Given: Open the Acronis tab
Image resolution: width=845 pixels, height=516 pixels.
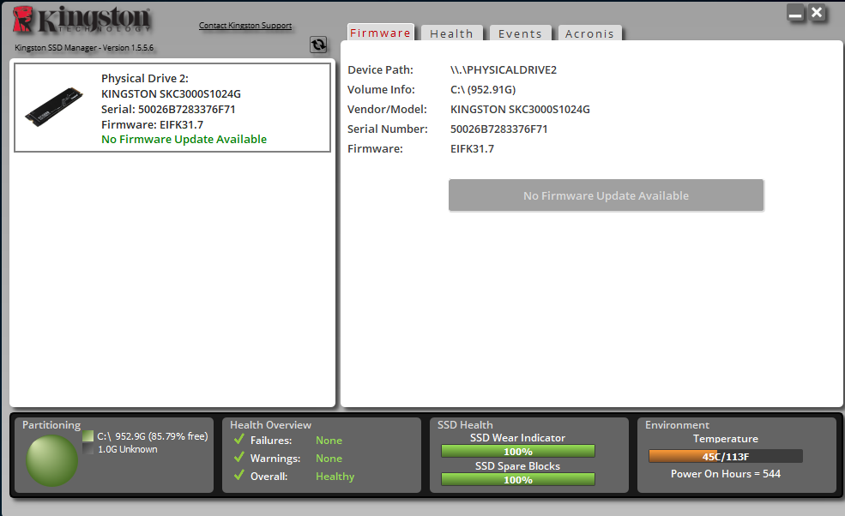Looking at the screenshot, I should [589, 33].
